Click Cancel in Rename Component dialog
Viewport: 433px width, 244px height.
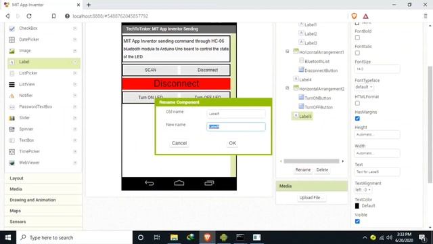(x=179, y=143)
